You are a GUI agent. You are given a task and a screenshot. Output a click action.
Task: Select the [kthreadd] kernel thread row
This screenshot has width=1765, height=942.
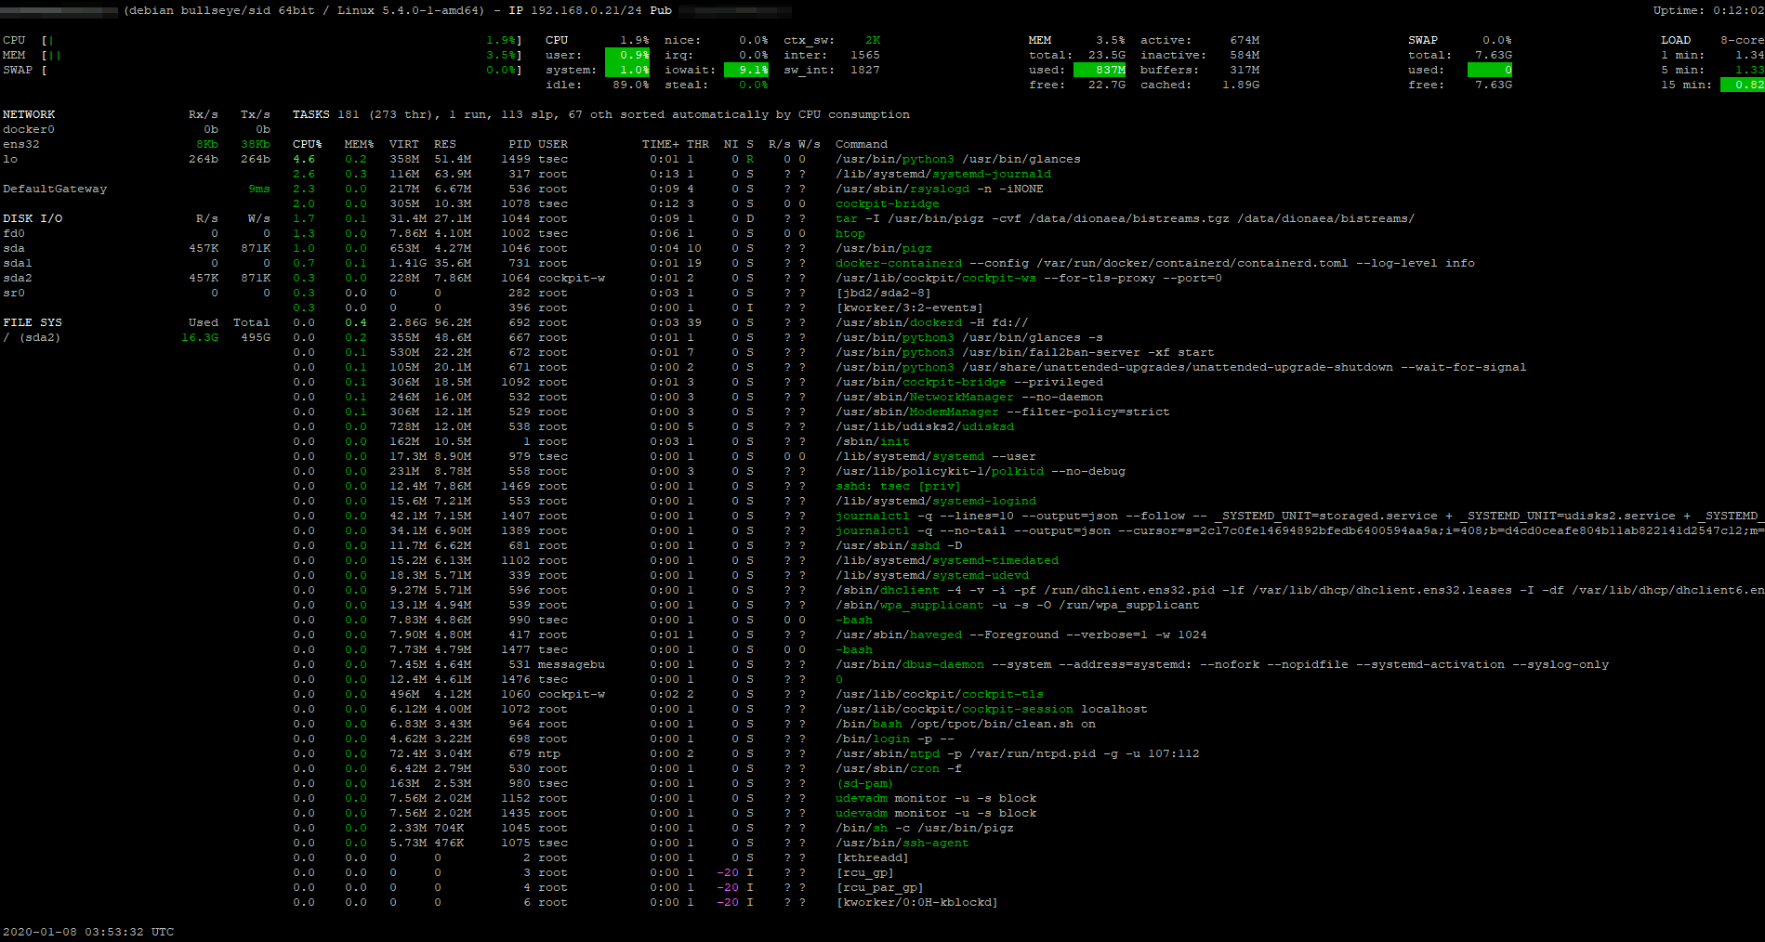click(x=601, y=857)
